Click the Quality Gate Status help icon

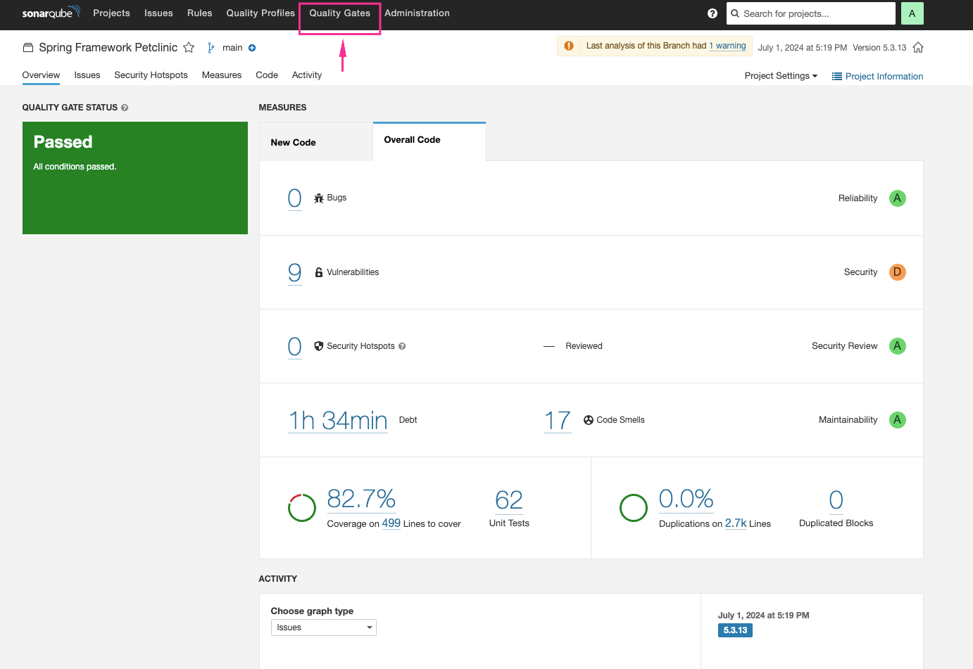tap(125, 108)
